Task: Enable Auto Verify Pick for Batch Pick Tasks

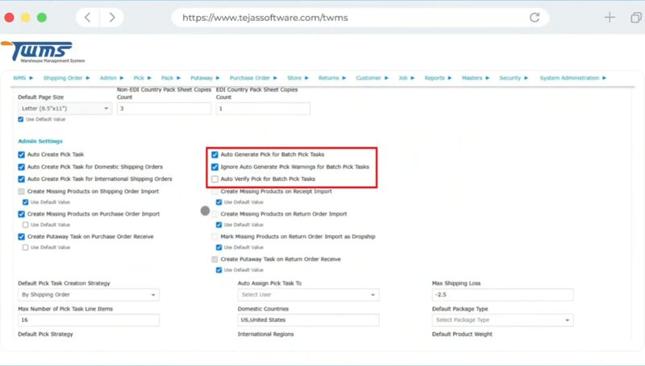Action: tap(215, 179)
